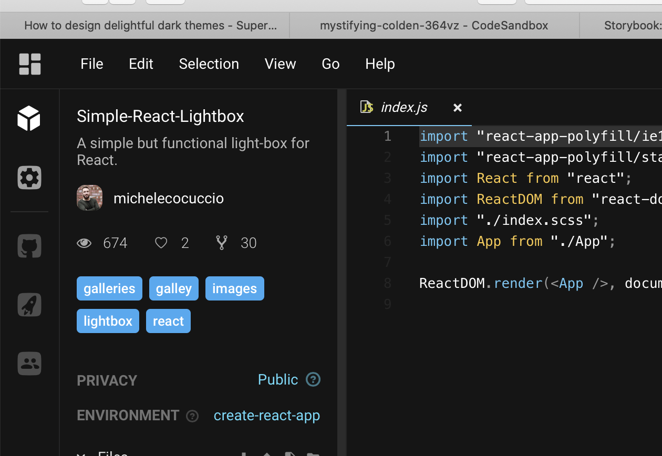Screen dimensions: 662x456
Task: Click the 30 forks count
Action: [249, 243]
